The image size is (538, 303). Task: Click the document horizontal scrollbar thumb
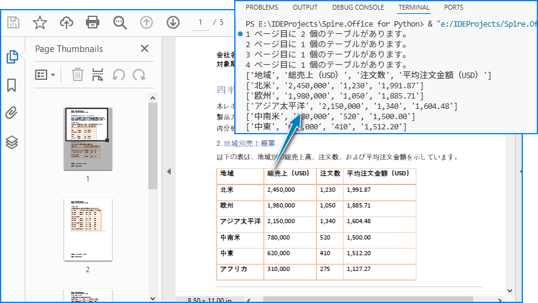point(368,300)
